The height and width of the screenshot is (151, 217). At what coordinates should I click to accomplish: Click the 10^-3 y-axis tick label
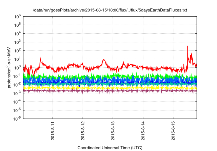tap(17, 93)
